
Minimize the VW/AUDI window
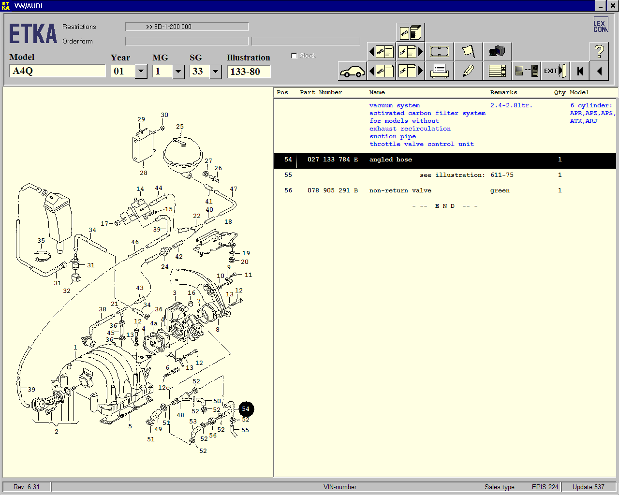600,6
